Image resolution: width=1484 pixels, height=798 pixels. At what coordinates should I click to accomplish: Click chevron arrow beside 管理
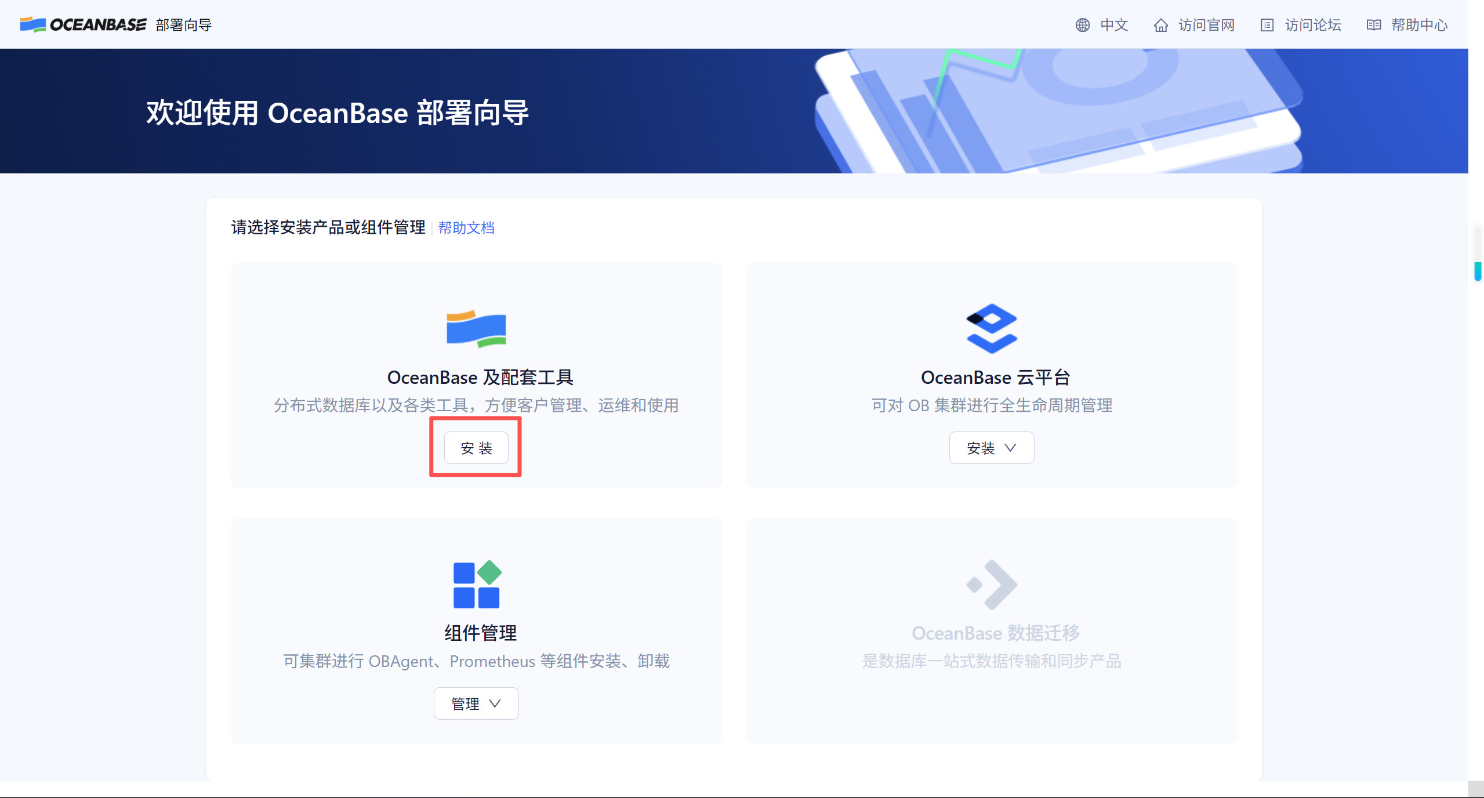pyautogui.click(x=495, y=703)
